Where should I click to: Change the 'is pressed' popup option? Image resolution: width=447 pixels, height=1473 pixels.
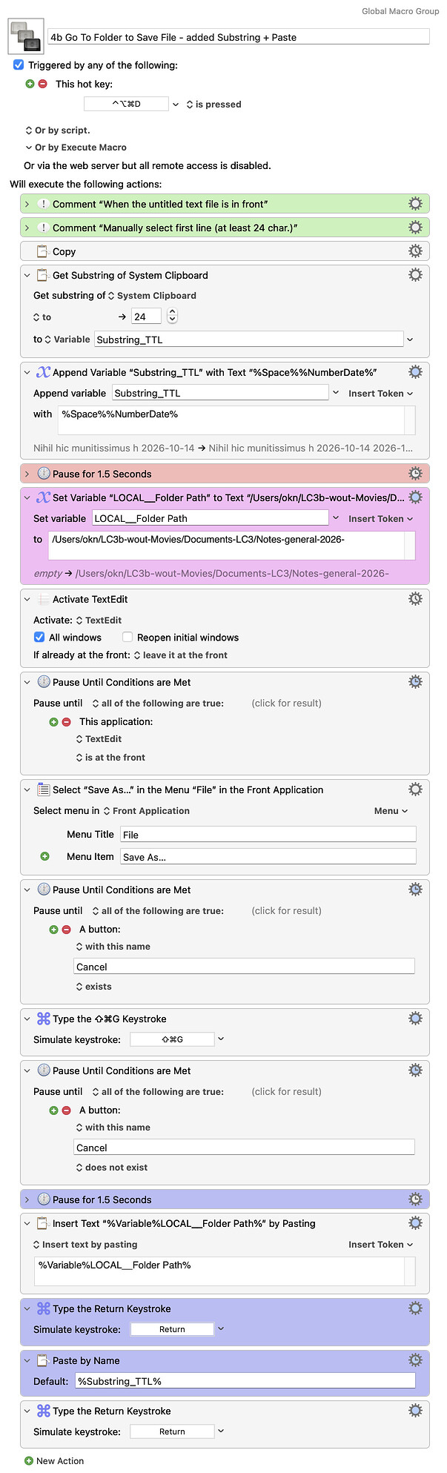[x=213, y=105]
